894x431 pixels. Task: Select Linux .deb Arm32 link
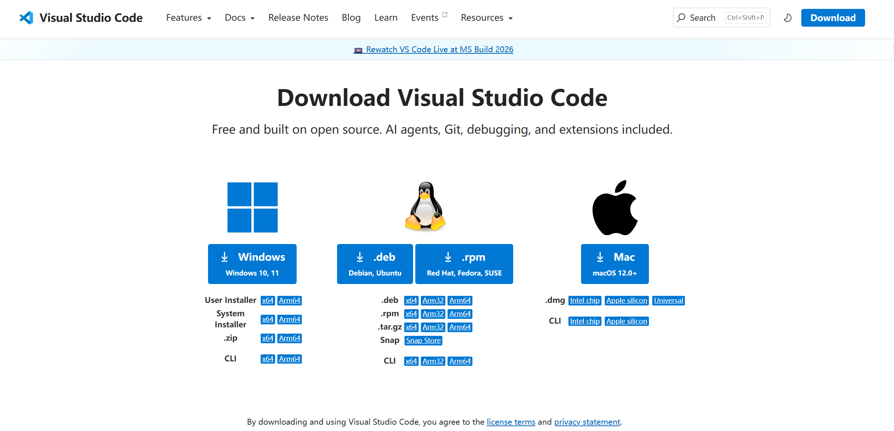click(x=433, y=300)
